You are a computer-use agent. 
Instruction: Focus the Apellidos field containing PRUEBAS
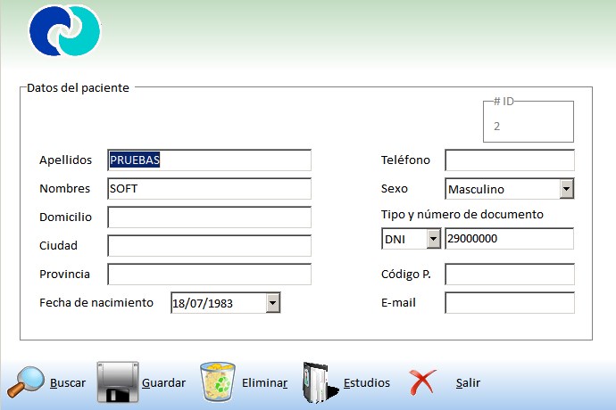coord(209,160)
